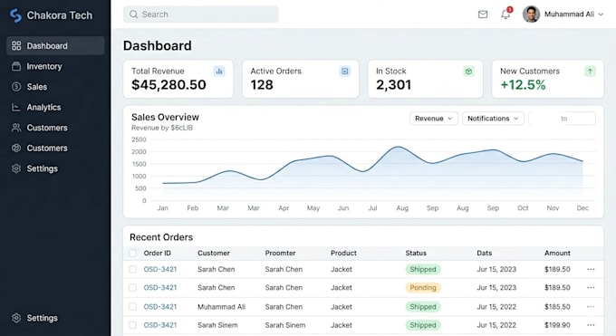
Task: Click the Muhammad Ali customer cell
Action: (221, 306)
